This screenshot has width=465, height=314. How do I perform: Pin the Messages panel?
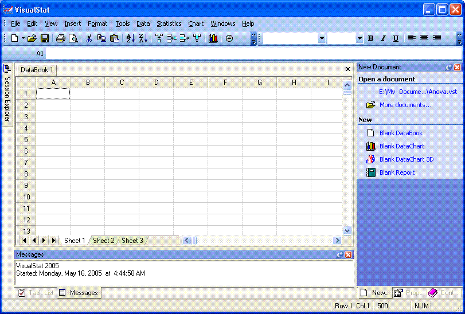pyautogui.click(x=340, y=255)
